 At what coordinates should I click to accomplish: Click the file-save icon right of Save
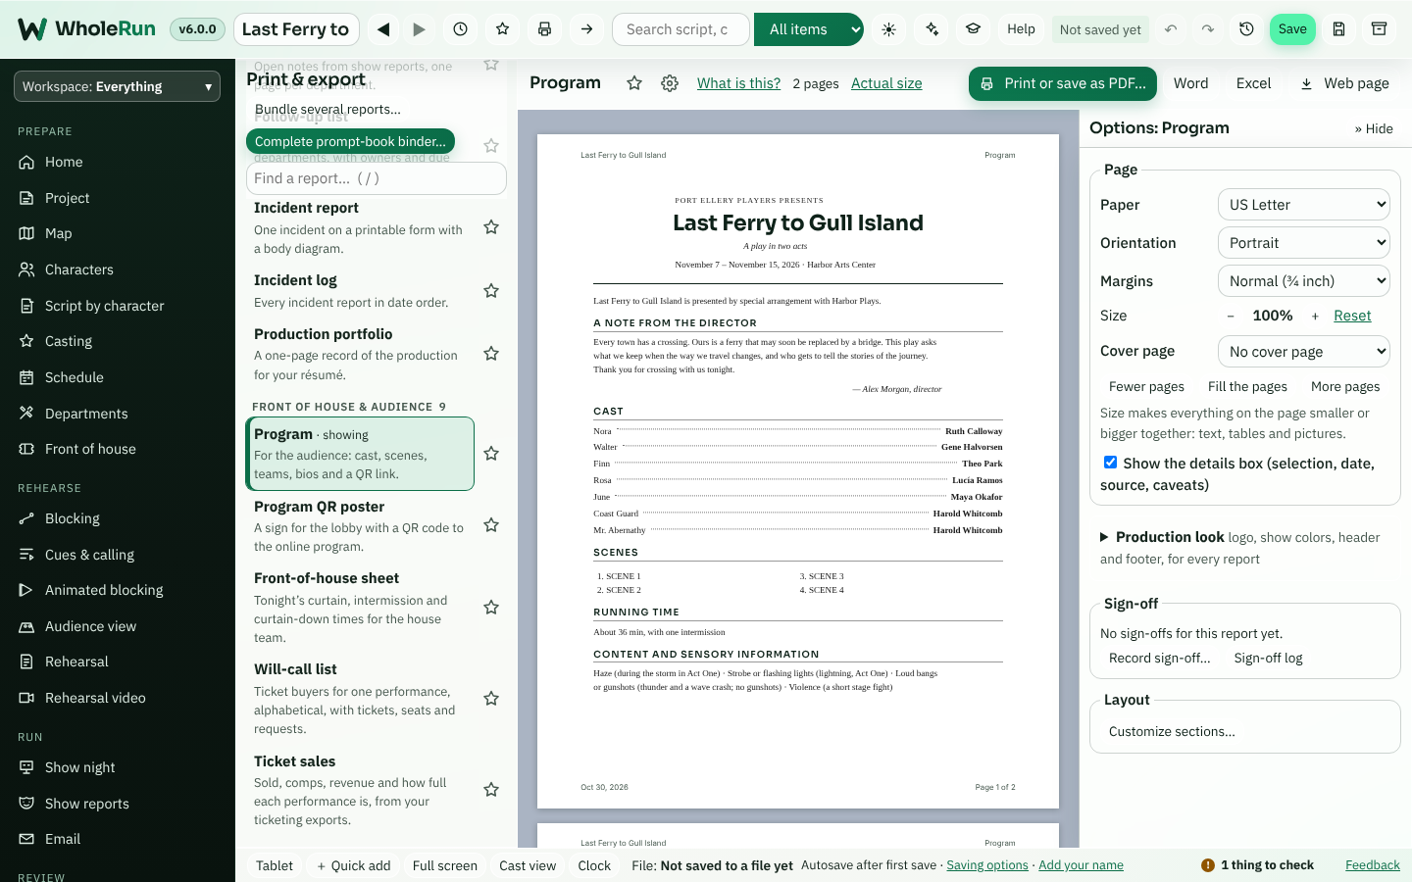pyautogui.click(x=1338, y=29)
